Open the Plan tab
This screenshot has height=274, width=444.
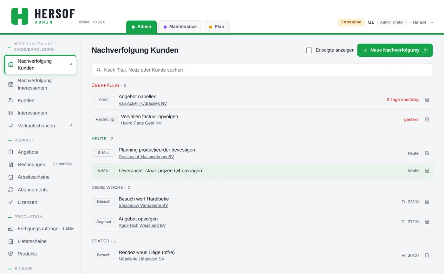pyautogui.click(x=217, y=27)
